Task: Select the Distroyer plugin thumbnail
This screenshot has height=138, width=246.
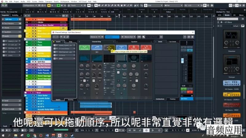Action: (x=232, y=65)
